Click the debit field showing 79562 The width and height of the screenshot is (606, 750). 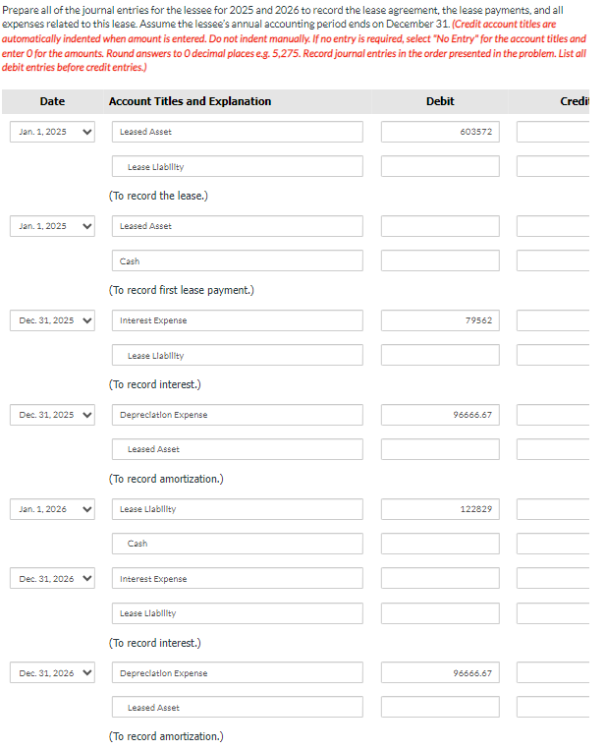click(x=440, y=320)
